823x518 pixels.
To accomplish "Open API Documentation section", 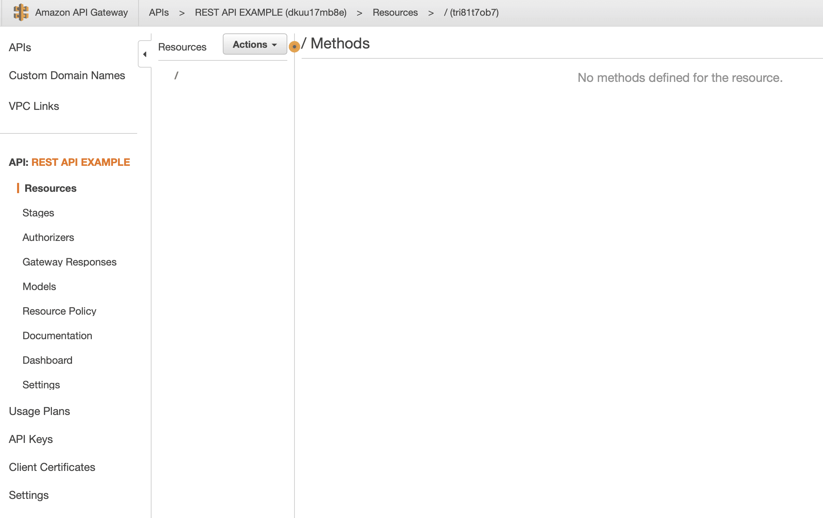I will tap(57, 336).
